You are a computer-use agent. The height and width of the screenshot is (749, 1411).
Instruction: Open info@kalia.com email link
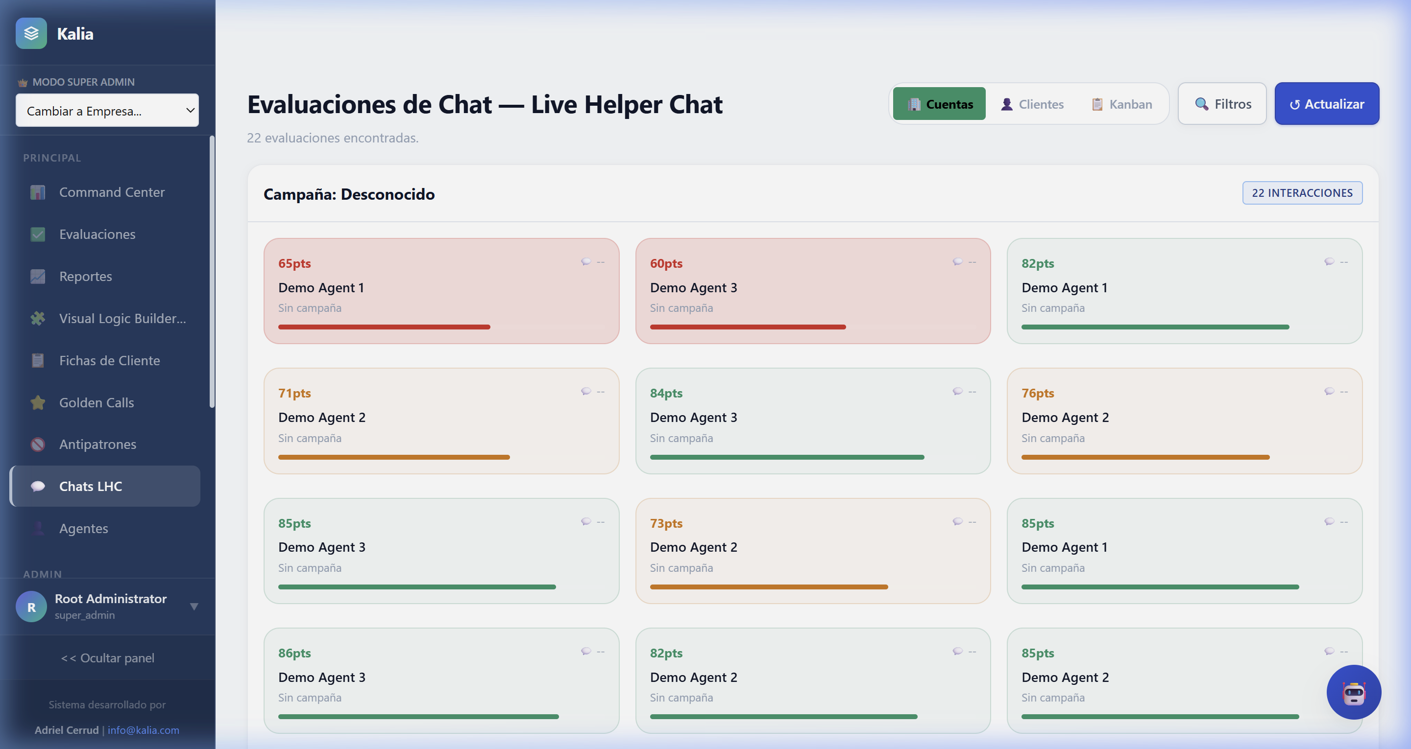point(144,730)
